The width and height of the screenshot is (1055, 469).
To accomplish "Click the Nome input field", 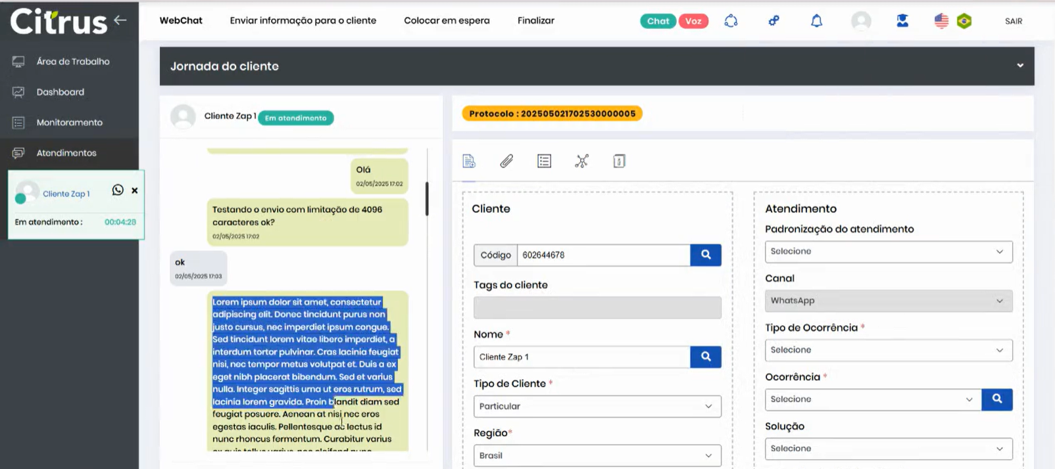I will tap(581, 357).
